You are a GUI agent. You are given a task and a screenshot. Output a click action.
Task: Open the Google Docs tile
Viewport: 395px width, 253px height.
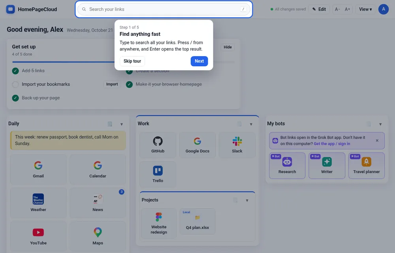pos(197,145)
